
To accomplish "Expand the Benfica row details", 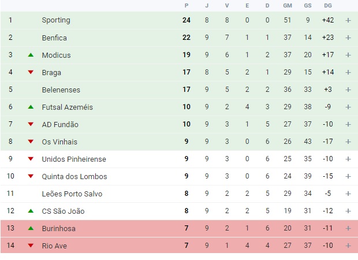I will click(348, 38).
